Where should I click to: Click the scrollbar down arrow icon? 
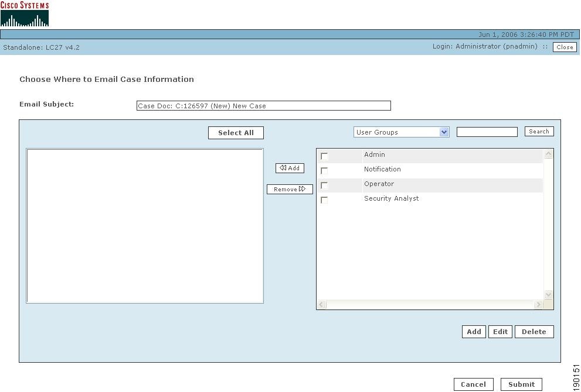(x=548, y=294)
